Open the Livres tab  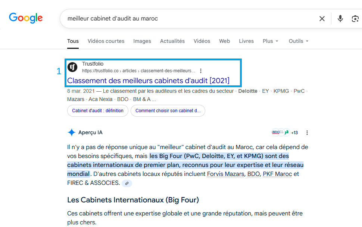coord(246,41)
